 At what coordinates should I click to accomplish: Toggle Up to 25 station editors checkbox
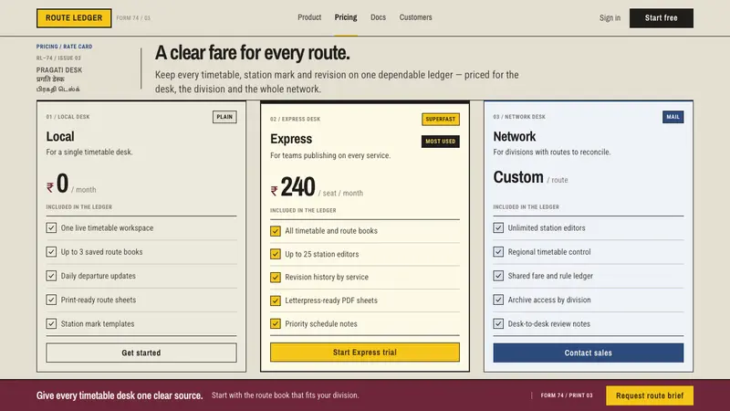[276, 254]
